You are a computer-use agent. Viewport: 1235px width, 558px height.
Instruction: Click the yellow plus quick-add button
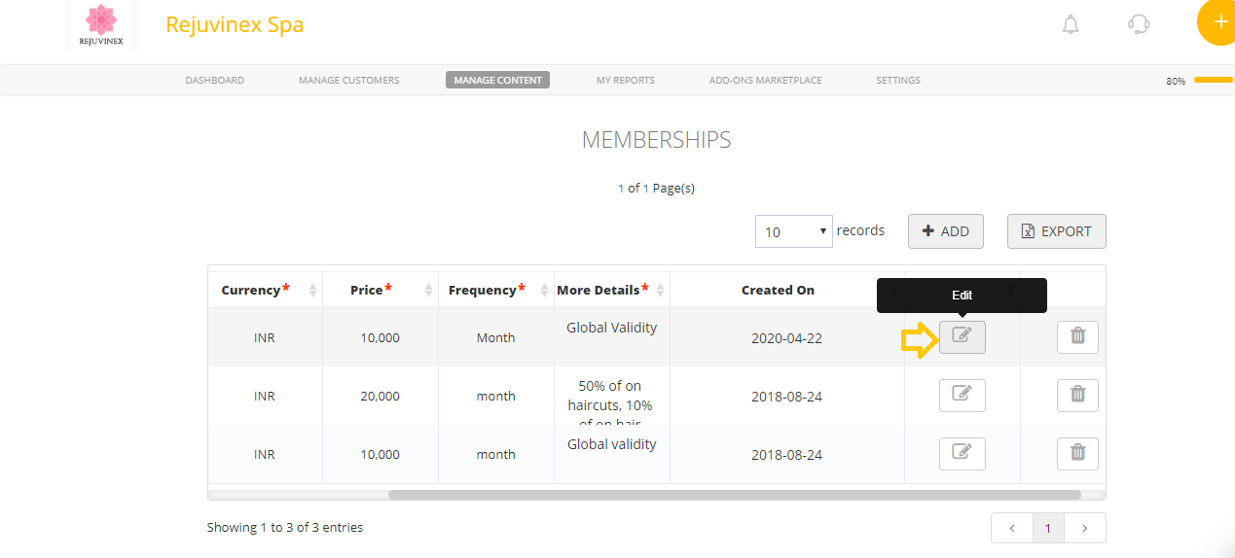pyautogui.click(x=1217, y=22)
